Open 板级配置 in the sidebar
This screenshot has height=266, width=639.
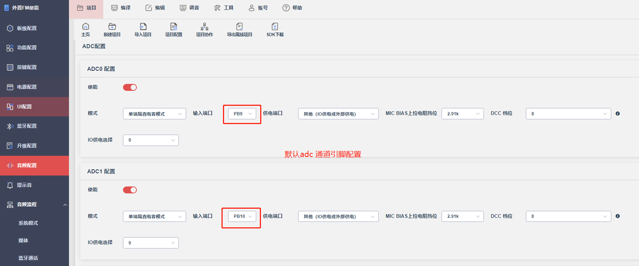point(34,28)
